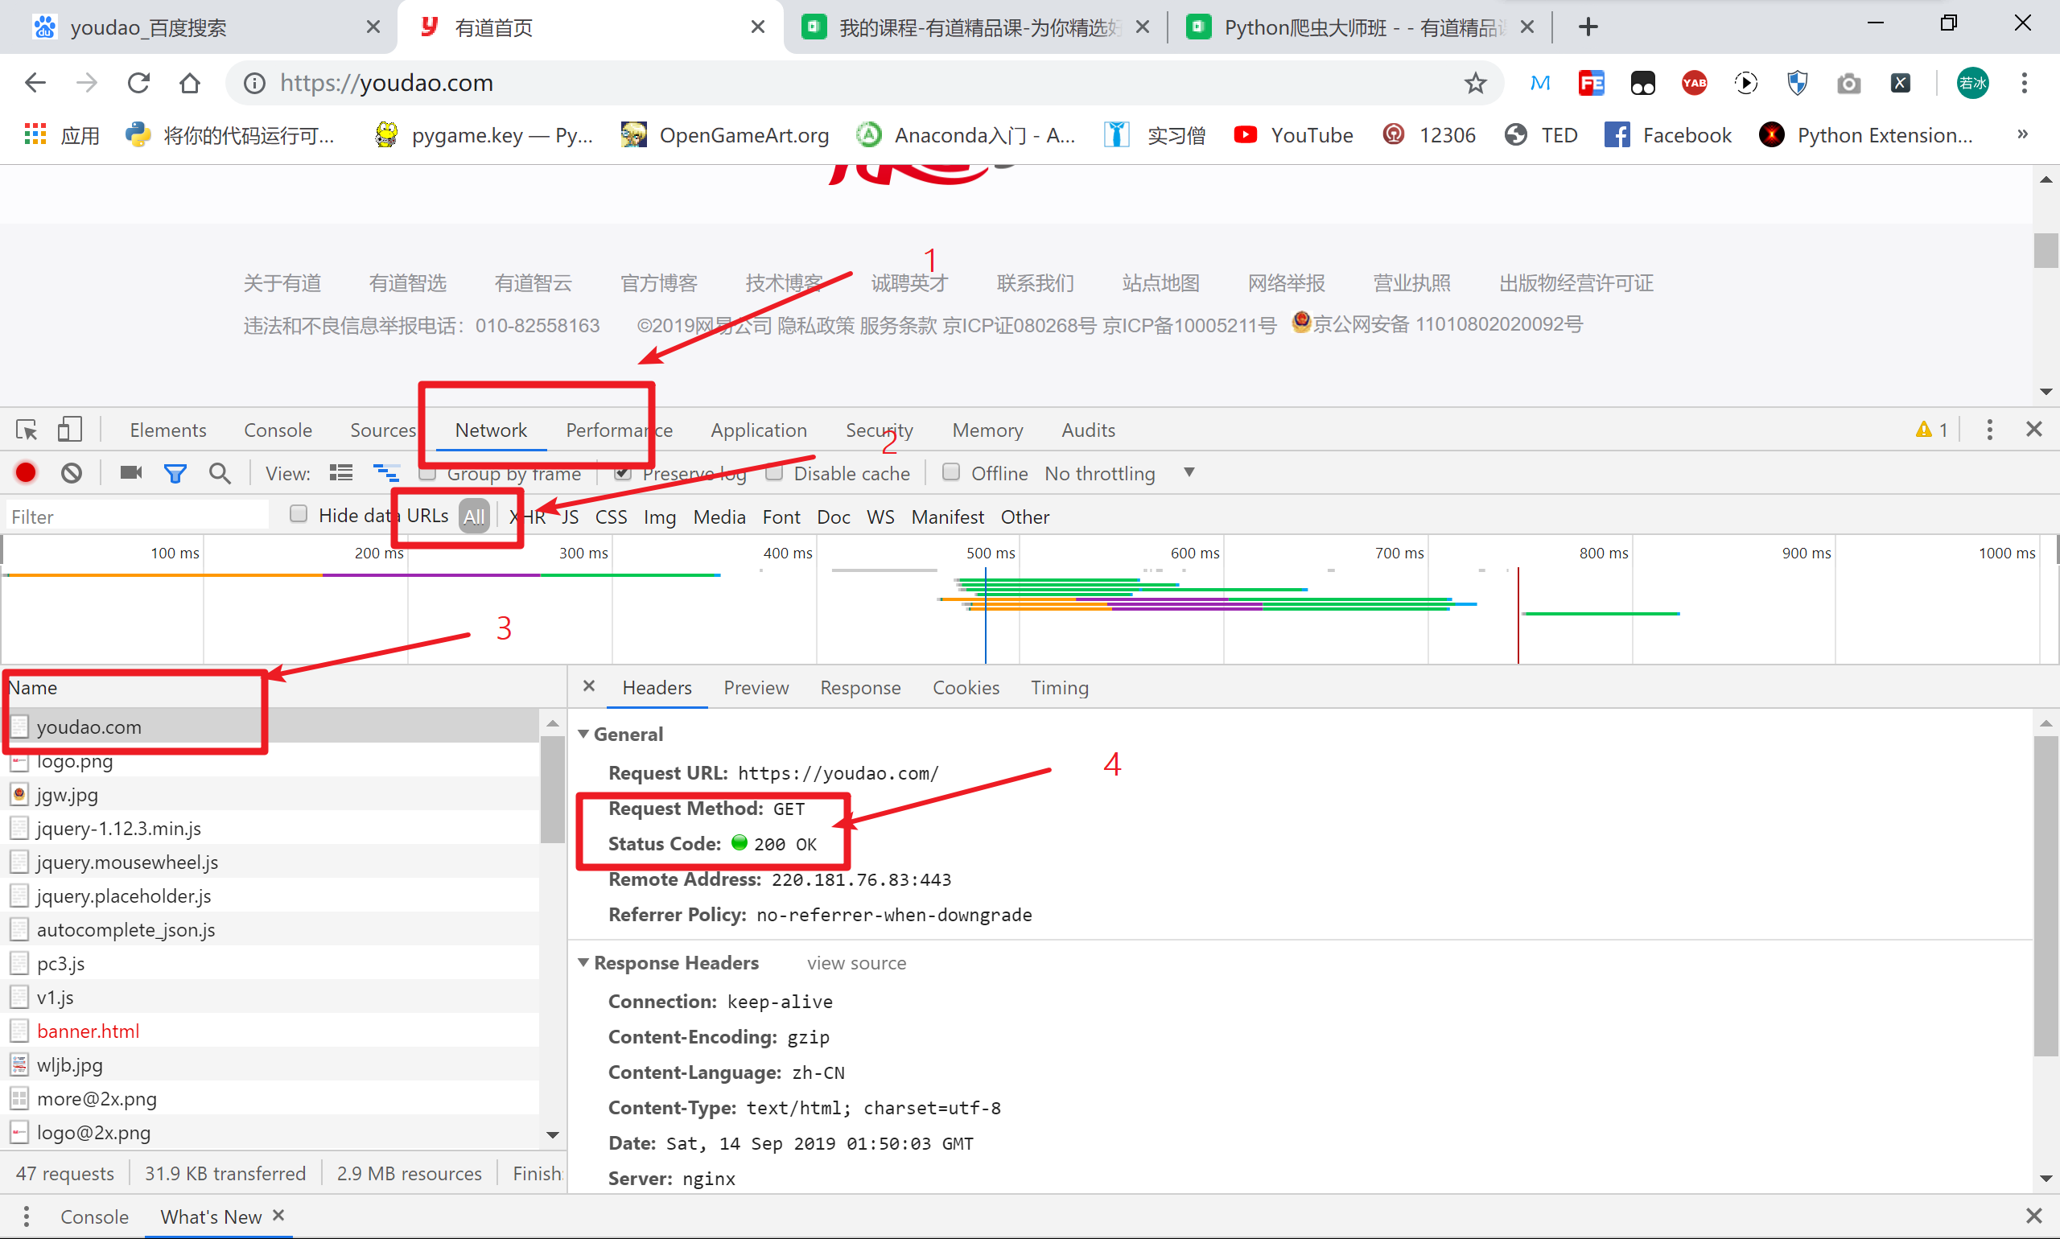Open the Cookies tab
Screen dimensions: 2060x1239
pos(966,687)
